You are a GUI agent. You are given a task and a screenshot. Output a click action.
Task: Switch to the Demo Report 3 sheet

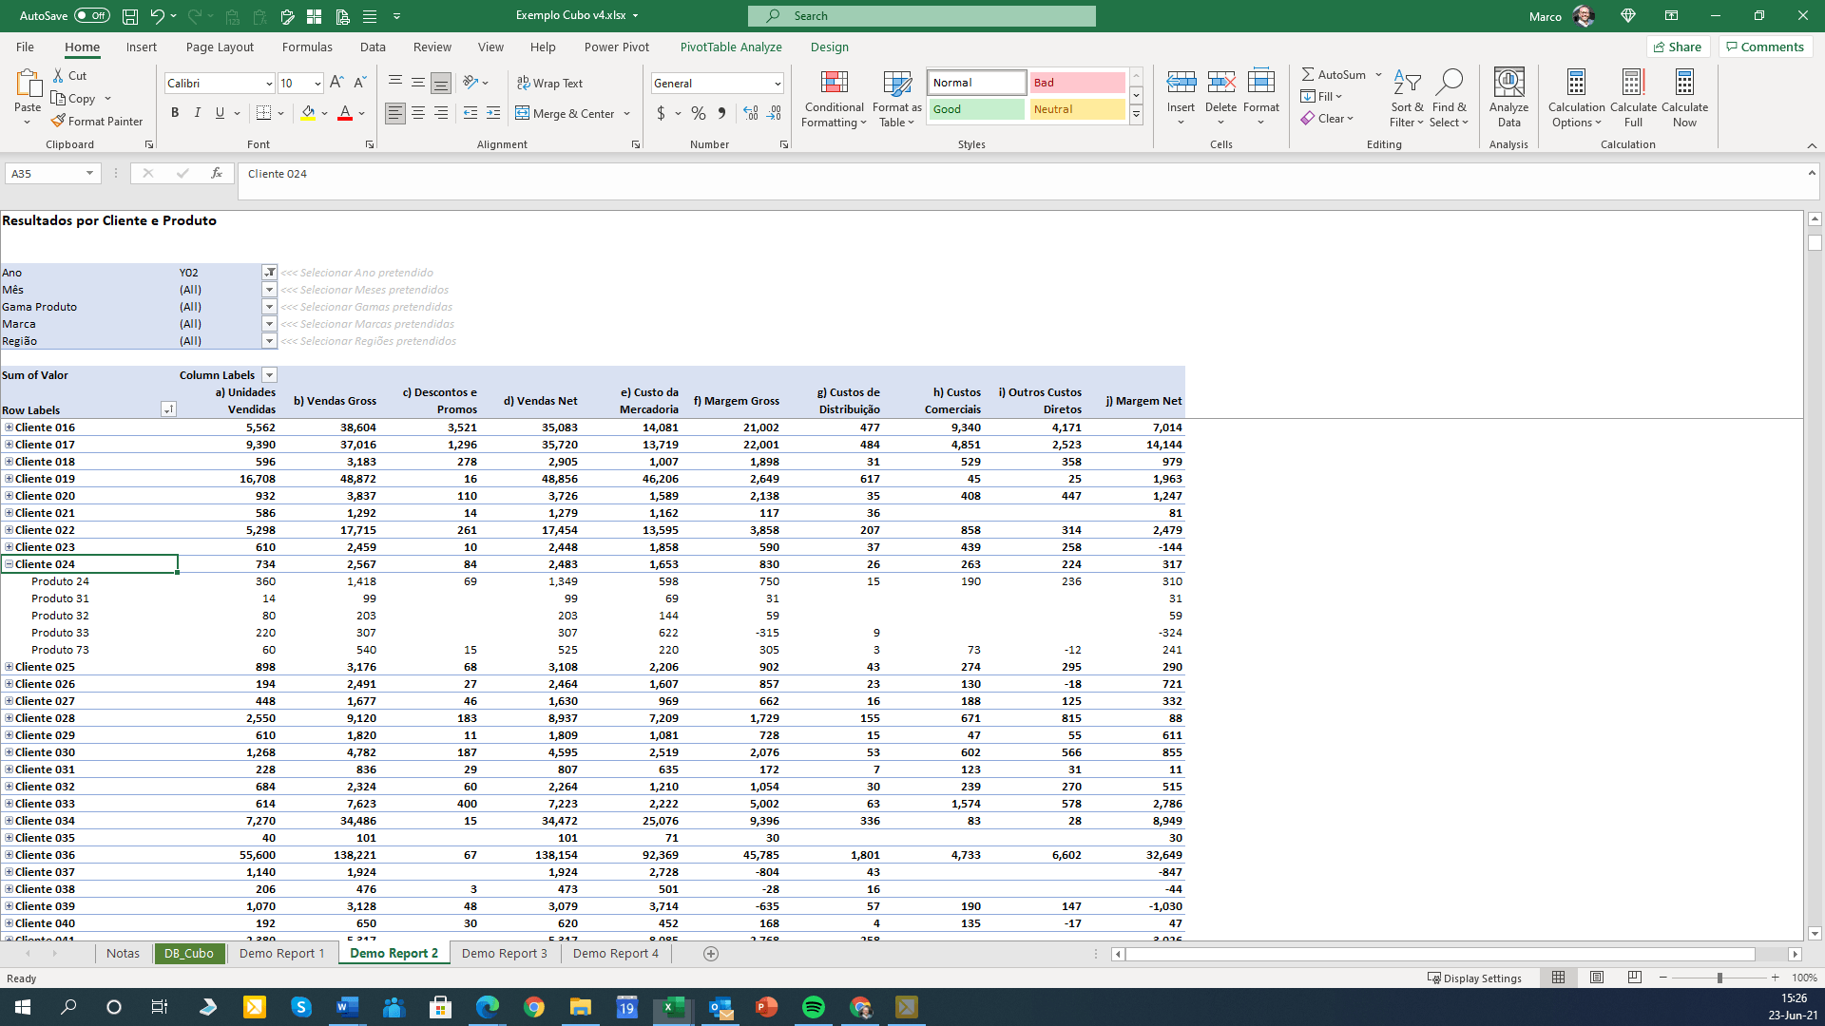tap(504, 954)
